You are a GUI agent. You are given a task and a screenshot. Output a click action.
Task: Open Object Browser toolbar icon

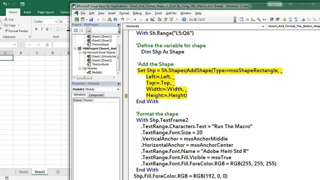(x=171, y=19)
